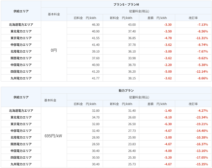Image resolution: width=212 pixels, height=168 pixels.
Task: Click the new rate value 37.40
Action: point(132,31)
